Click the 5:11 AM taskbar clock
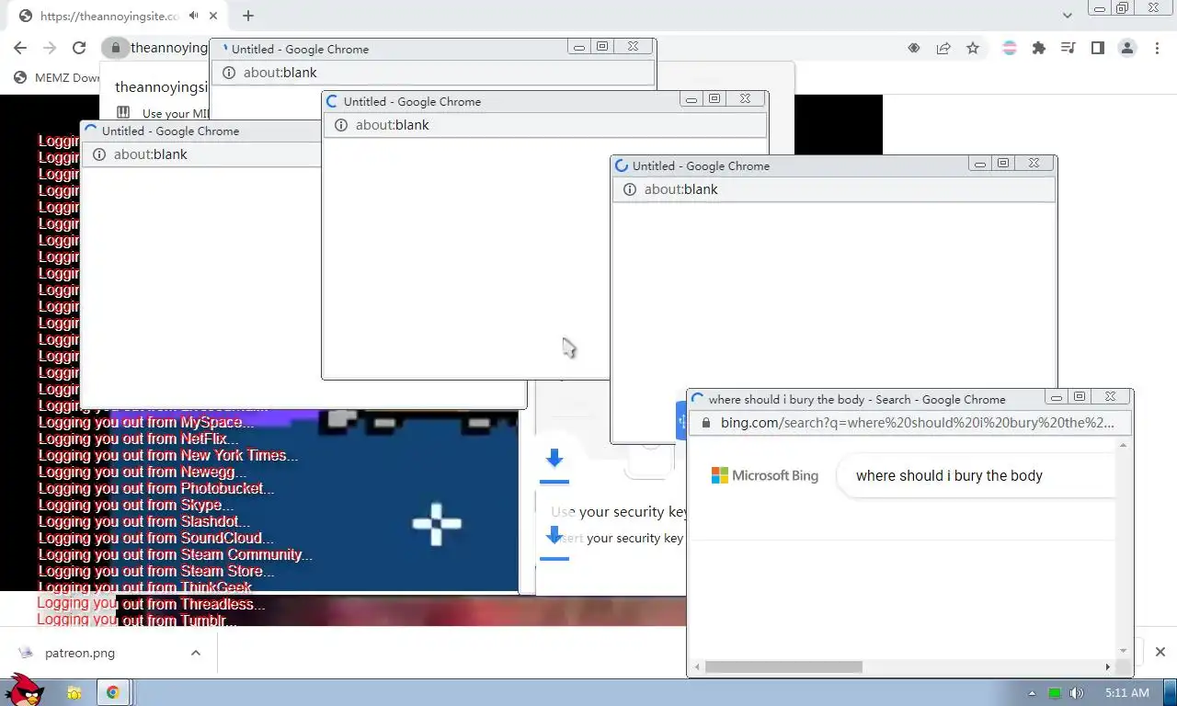The width and height of the screenshot is (1177, 706). (1127, 693)
